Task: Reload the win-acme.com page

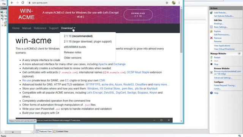Action: tap(23, 3)
